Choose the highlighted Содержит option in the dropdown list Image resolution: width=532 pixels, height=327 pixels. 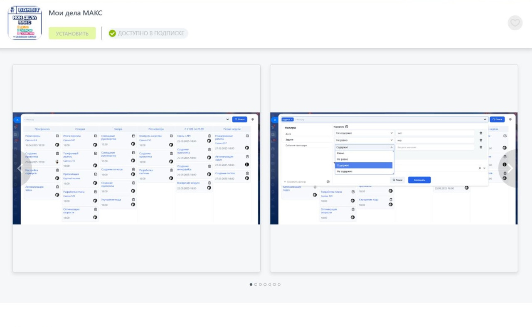[x=364, y=165]
